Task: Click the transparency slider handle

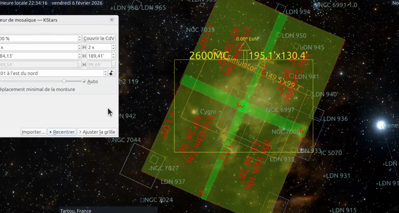Action: [64, 81]
